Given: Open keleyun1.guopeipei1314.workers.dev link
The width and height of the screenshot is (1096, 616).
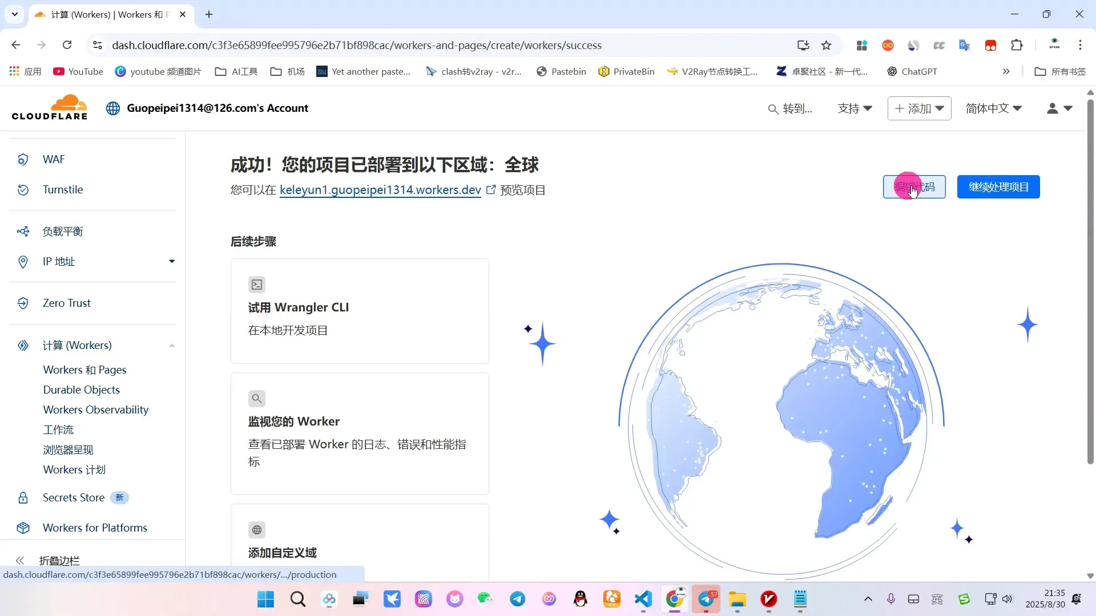Looking at the screenshot, I should pyautogui.click(x=380, y=190).
